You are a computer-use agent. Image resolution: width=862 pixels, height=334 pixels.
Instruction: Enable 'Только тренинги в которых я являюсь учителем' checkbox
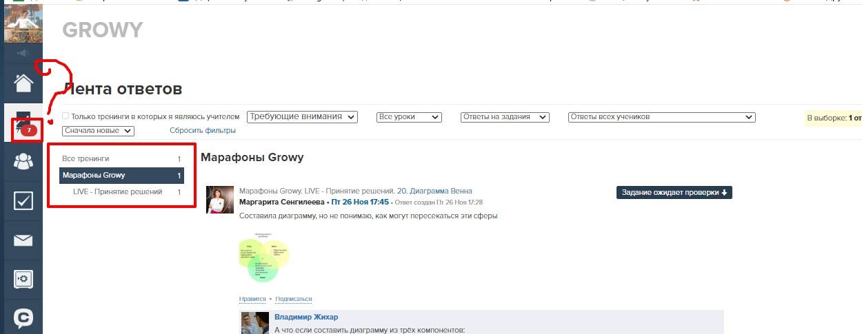click(66, 116)
